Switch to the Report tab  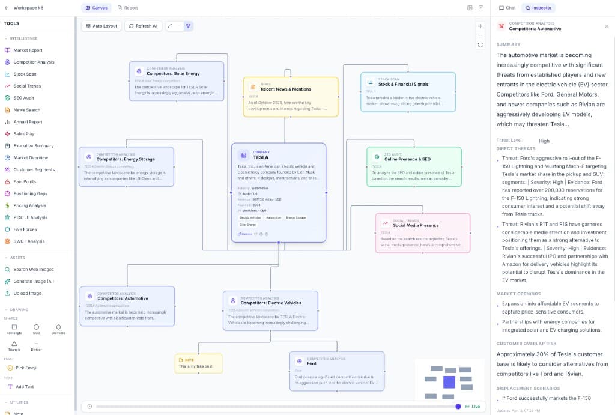coord(127,8)
